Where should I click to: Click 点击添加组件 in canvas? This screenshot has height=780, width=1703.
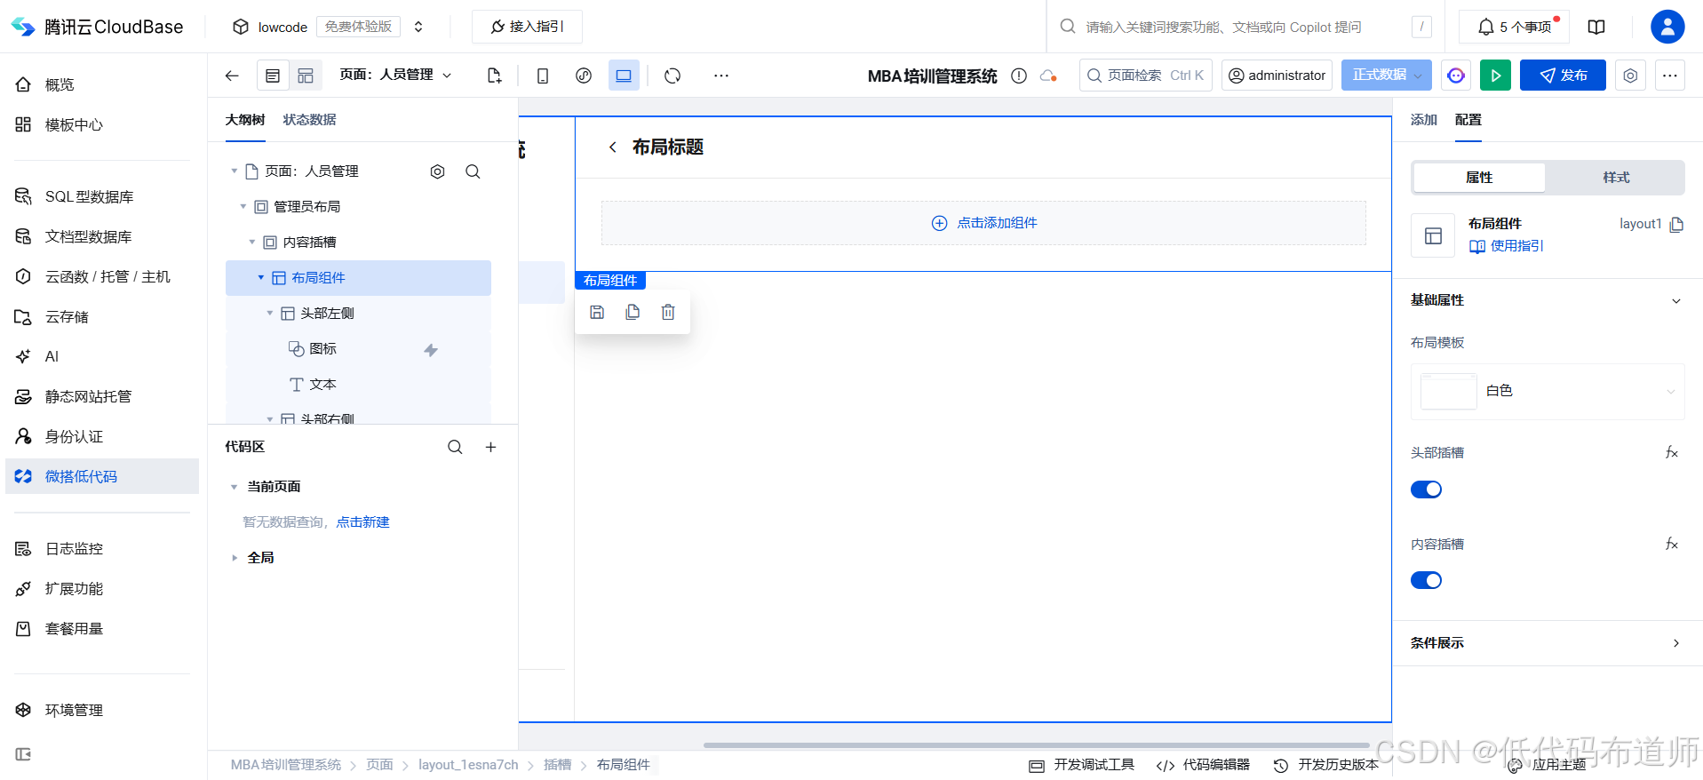point(983,223)
